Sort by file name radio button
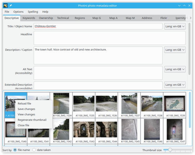This screenshot has height=155, width=195. click(x=15, y=150)
